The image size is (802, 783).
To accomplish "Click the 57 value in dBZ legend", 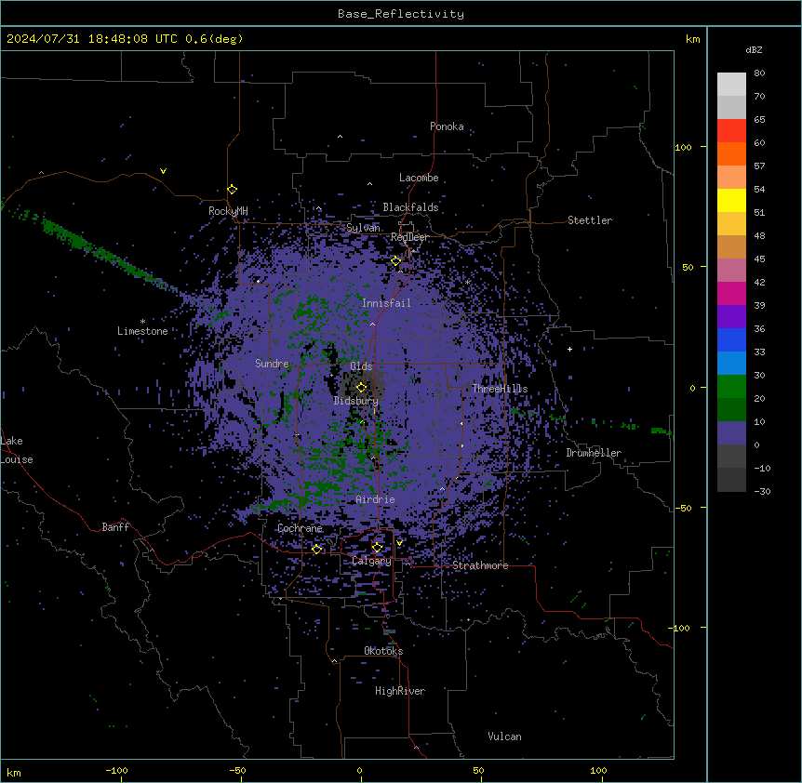I will 759,166.
